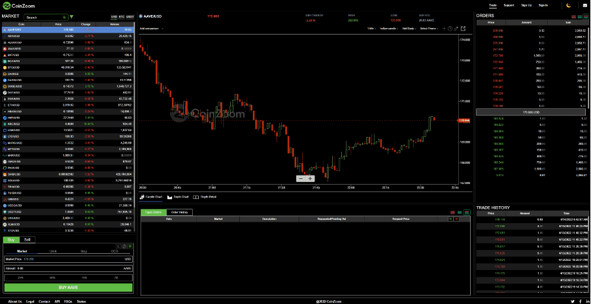
Task: Click the search magnifier icon
Action: pyautogui.click(x=65, y=18)
